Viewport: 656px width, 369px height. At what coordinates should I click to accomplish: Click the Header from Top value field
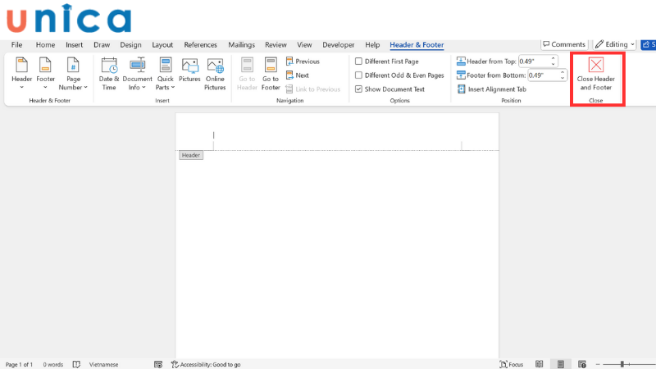pos(534,61)
